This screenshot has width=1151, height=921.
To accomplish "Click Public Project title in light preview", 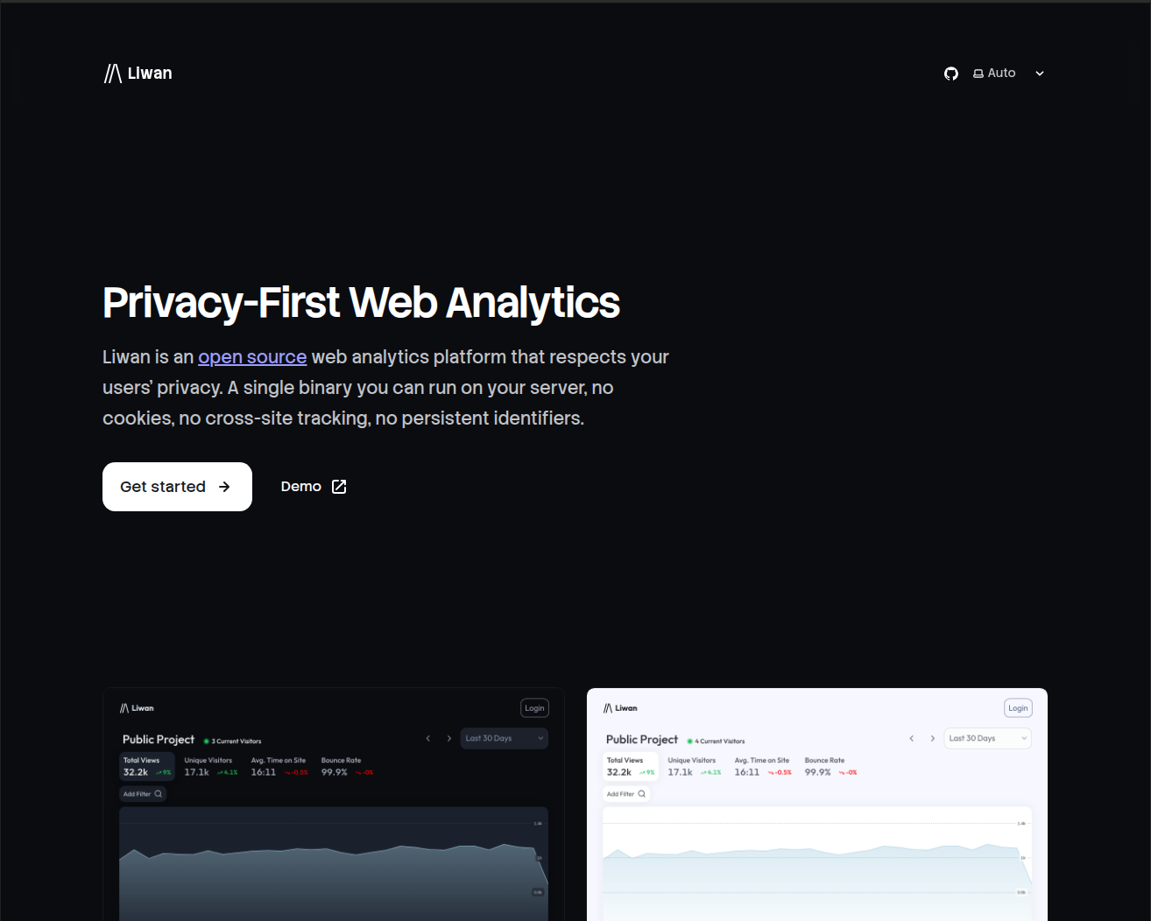I will point(642,740).
